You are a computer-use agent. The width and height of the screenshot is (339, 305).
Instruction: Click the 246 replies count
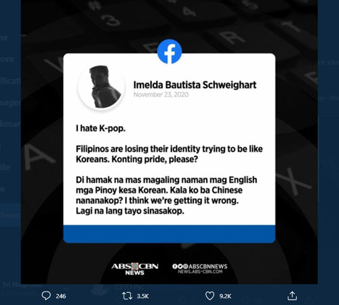click(61, 296)
